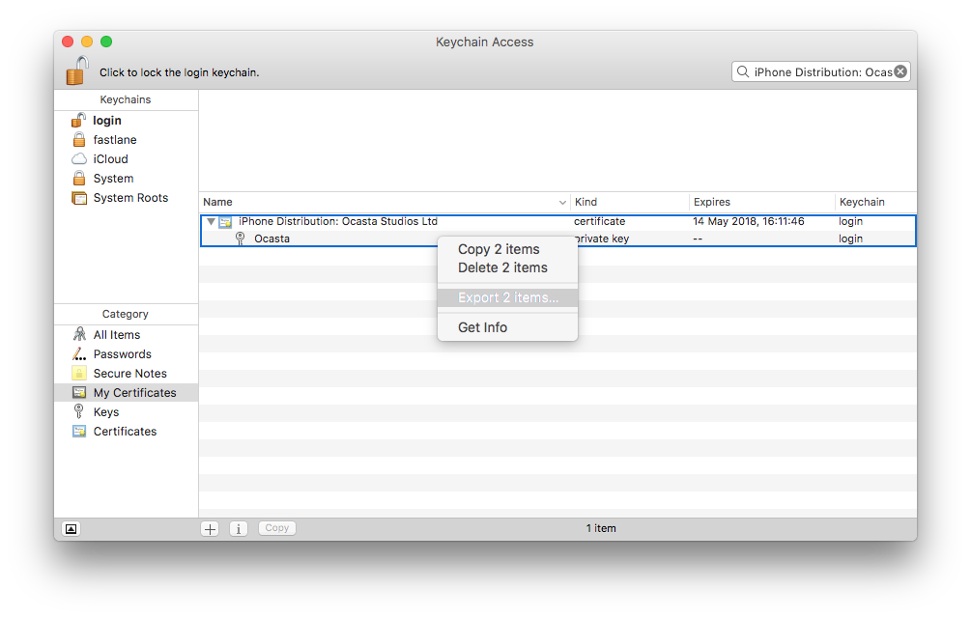Click the Passwords category icon
Viewport: 971px width, 618px height.
(x=78, y=353)
